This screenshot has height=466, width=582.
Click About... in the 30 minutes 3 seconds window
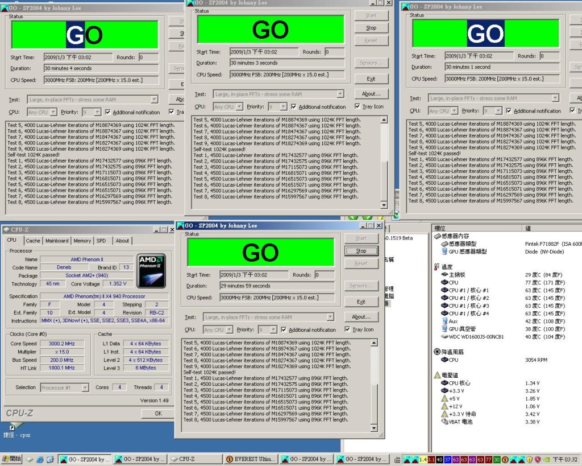click(371, 94)
